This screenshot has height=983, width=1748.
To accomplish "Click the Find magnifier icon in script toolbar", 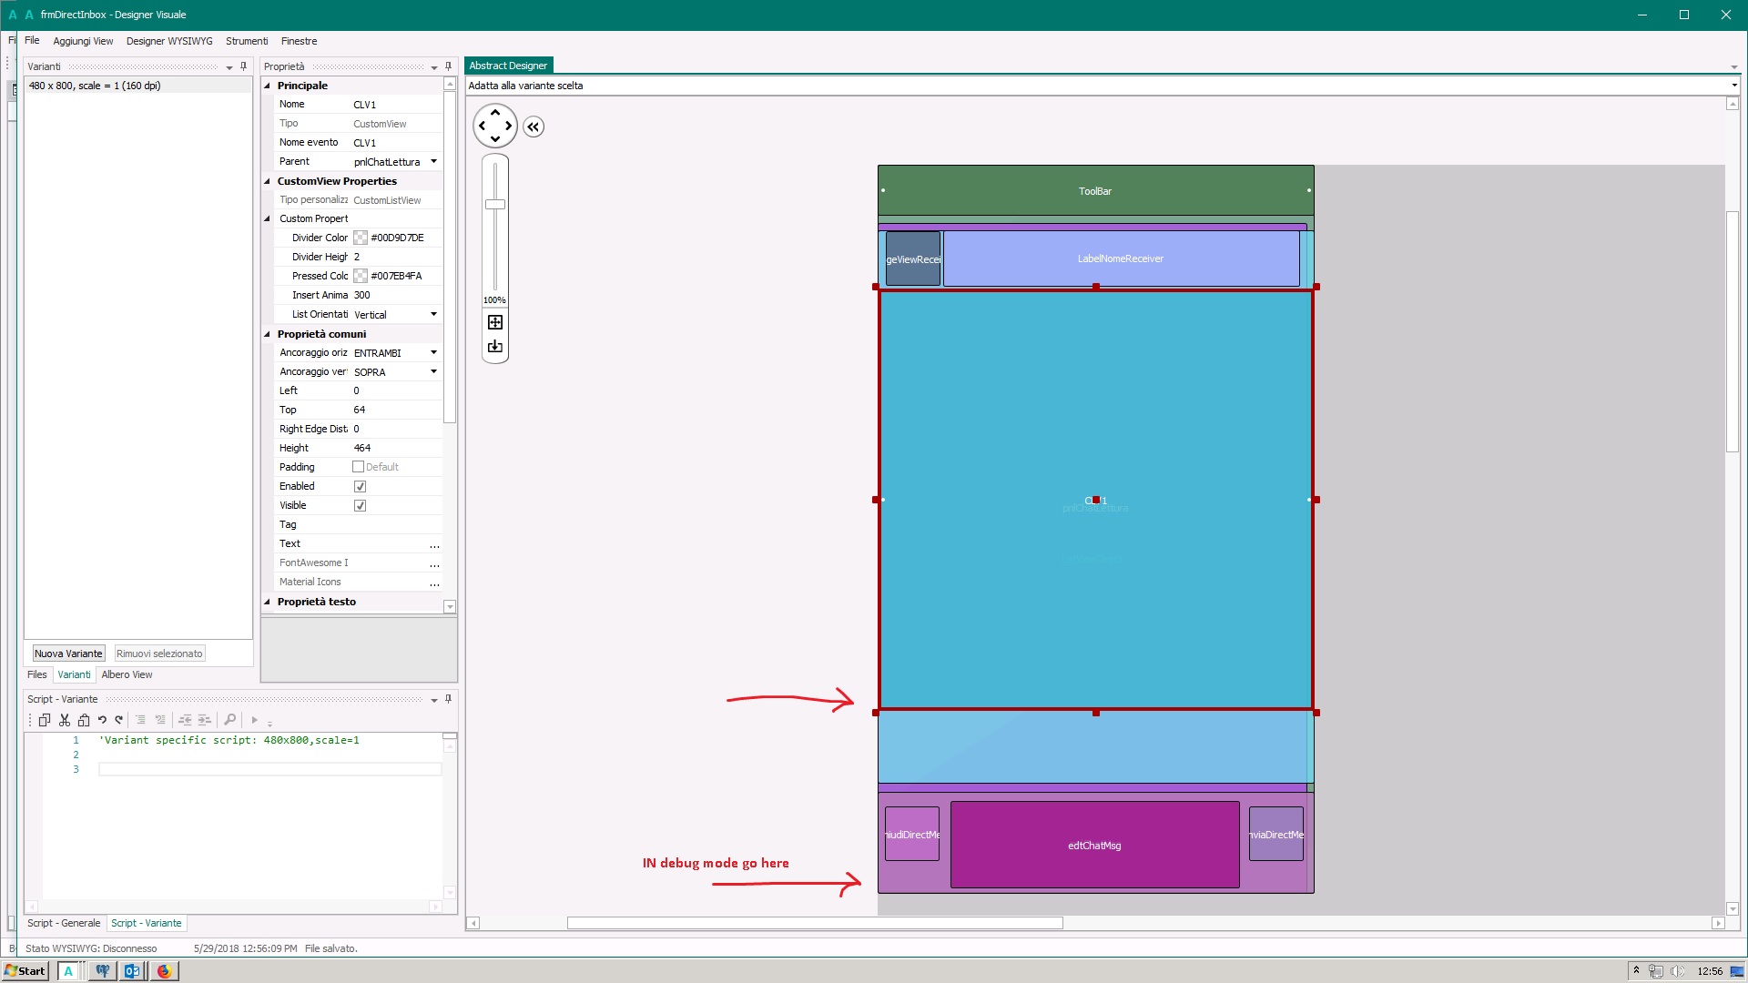I will [230, 720].
